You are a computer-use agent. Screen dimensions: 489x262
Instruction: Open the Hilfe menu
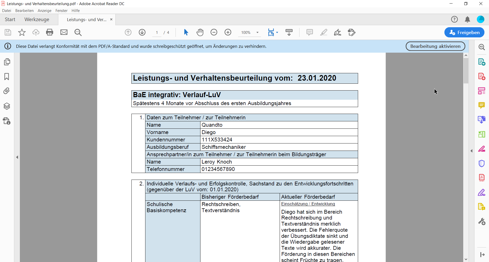[76, 11]
